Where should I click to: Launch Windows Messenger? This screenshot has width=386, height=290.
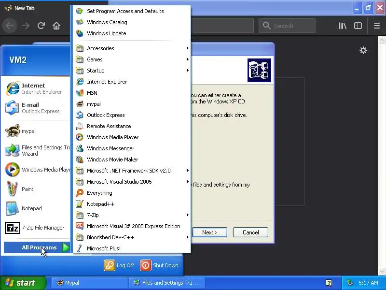[x=131, y=148]
